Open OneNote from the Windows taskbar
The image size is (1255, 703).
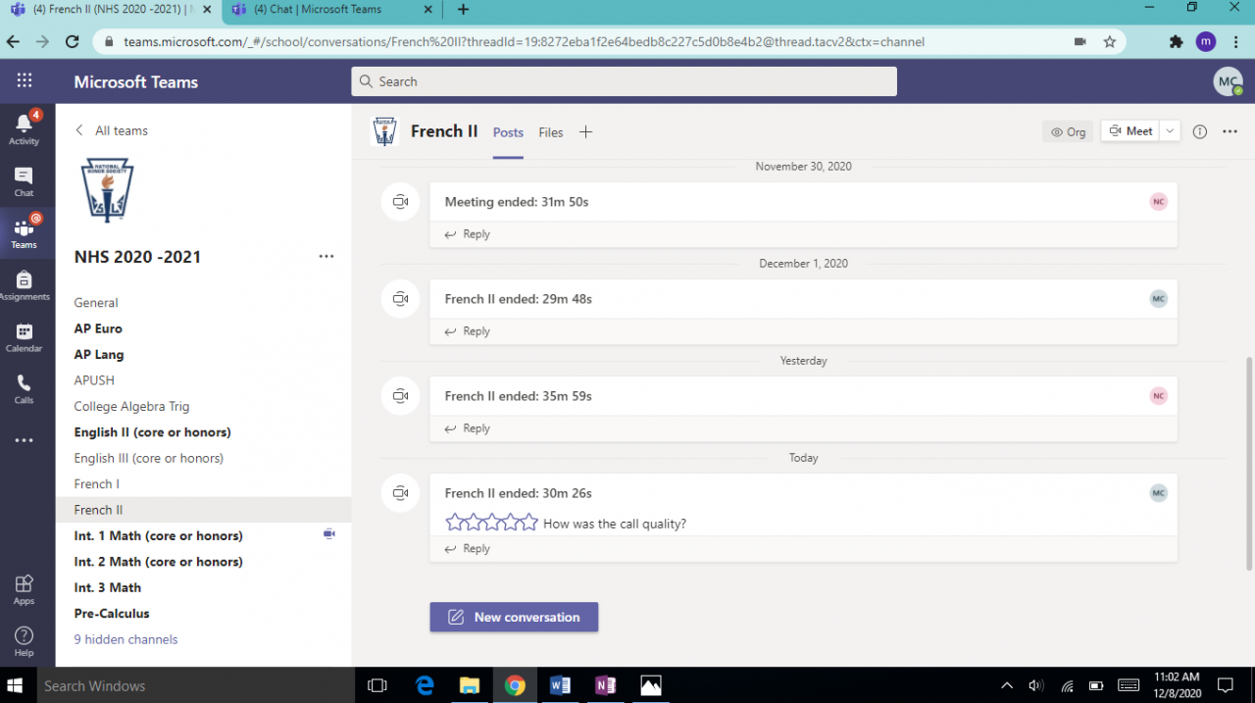pyautogui.click(x=605, y=685)
